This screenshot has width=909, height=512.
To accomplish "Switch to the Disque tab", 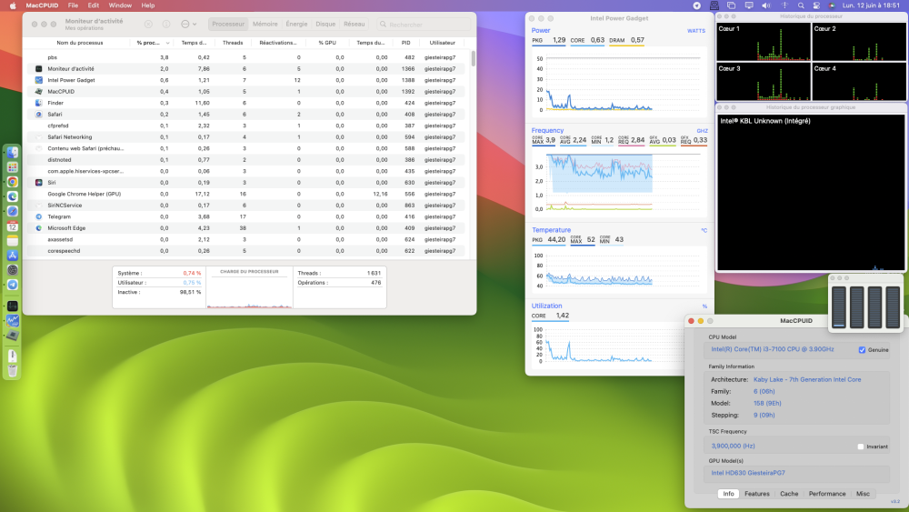I will pos(325,25).
